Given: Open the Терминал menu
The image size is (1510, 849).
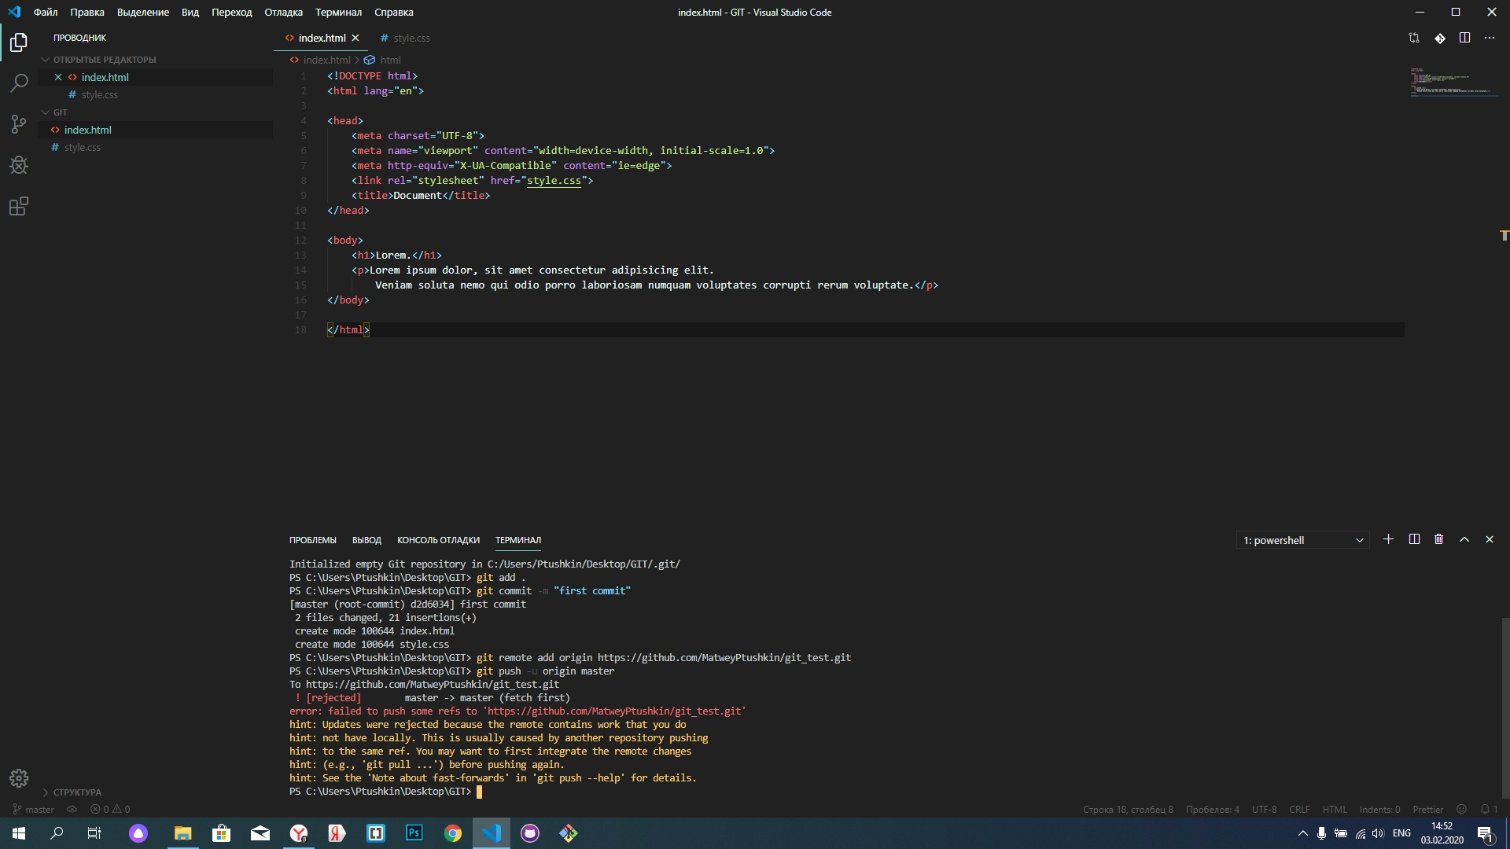Looking at the screenshot, I should 339,12.
